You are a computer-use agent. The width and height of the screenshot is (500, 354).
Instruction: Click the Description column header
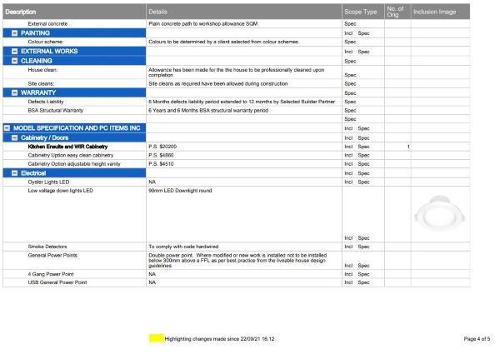[x=74, y=12]
